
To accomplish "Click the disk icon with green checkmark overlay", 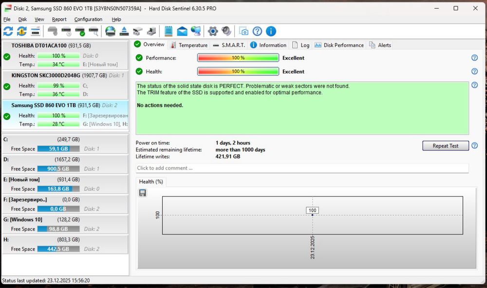I will (x=80, y=31).
